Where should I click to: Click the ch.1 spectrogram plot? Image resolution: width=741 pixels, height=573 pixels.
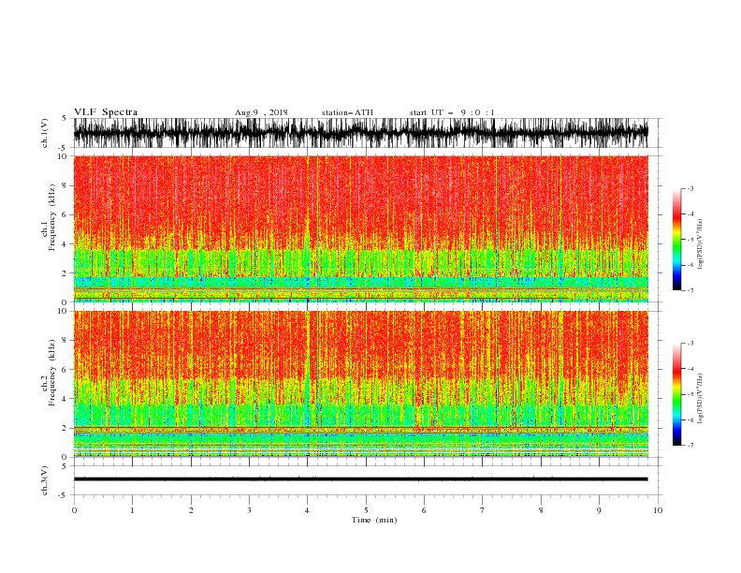pyautogui.click(x=361, y=228)
